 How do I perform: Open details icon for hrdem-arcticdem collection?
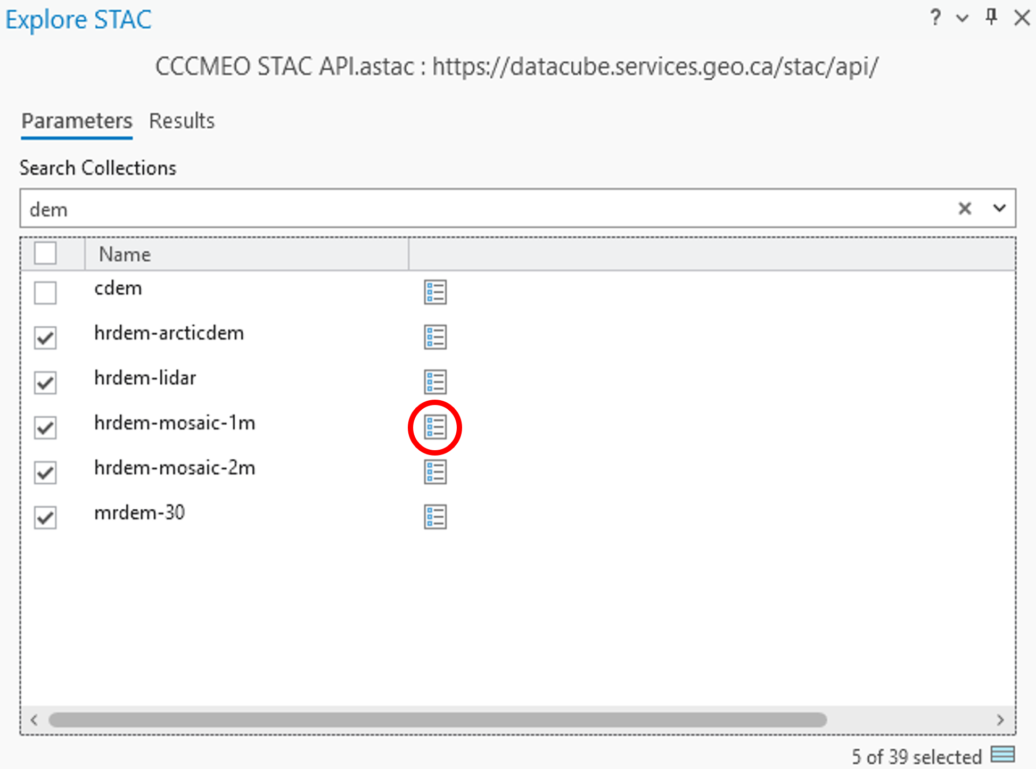point(435,337)
